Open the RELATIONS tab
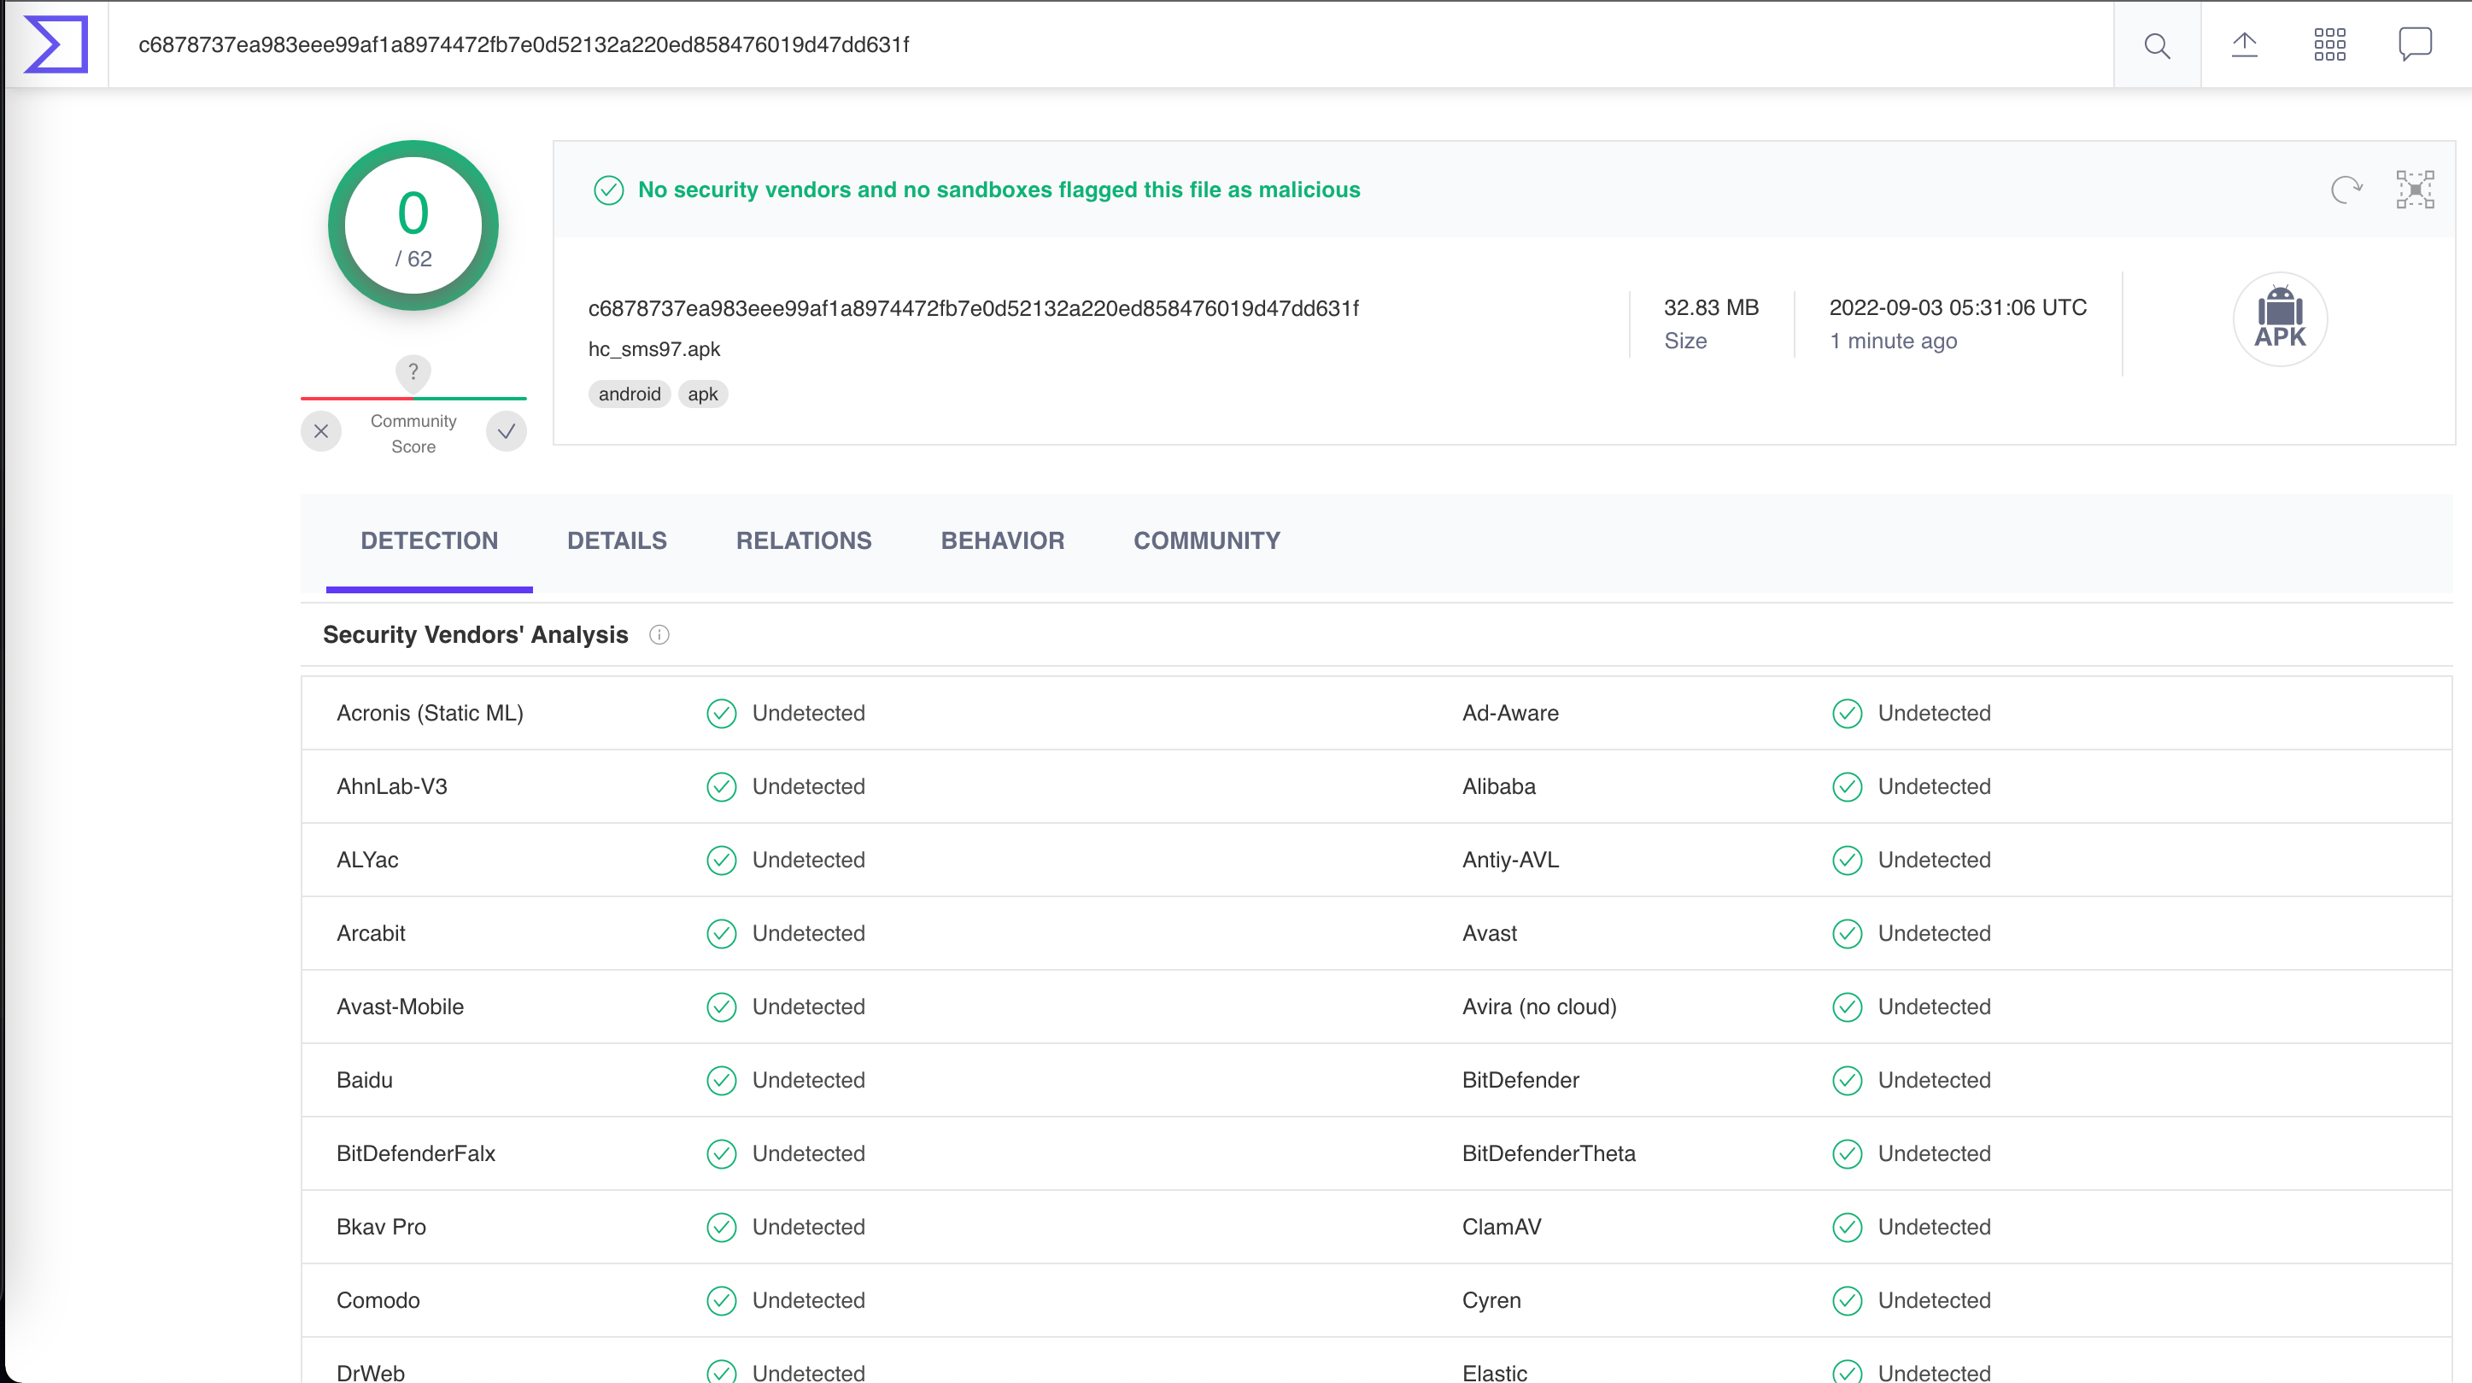This screenshot has width=2472, height=1383. pyautogui.click(x=803, y=541)
